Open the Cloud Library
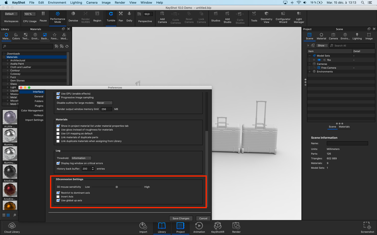The height and width of the screenshot is (235, 377). click(12, 227)
